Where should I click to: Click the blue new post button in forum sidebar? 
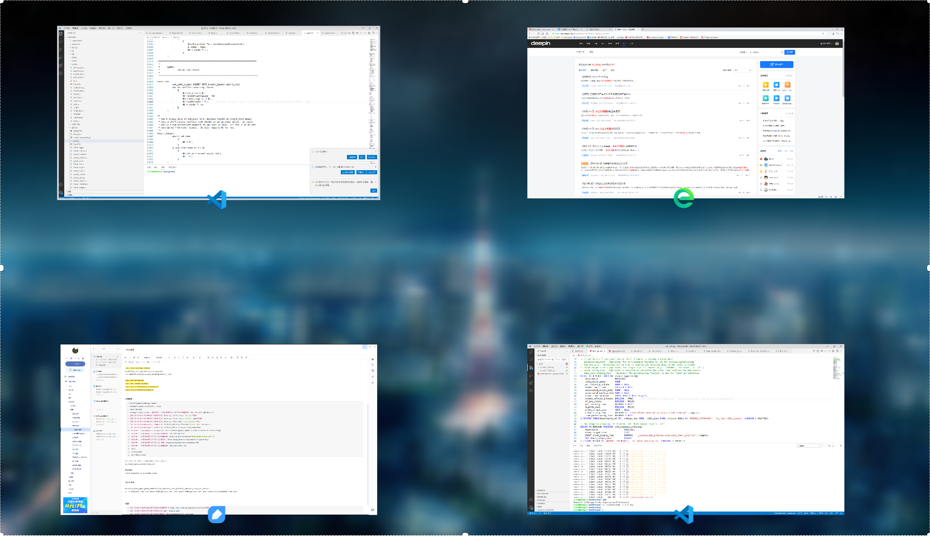[x=776, y=65]
